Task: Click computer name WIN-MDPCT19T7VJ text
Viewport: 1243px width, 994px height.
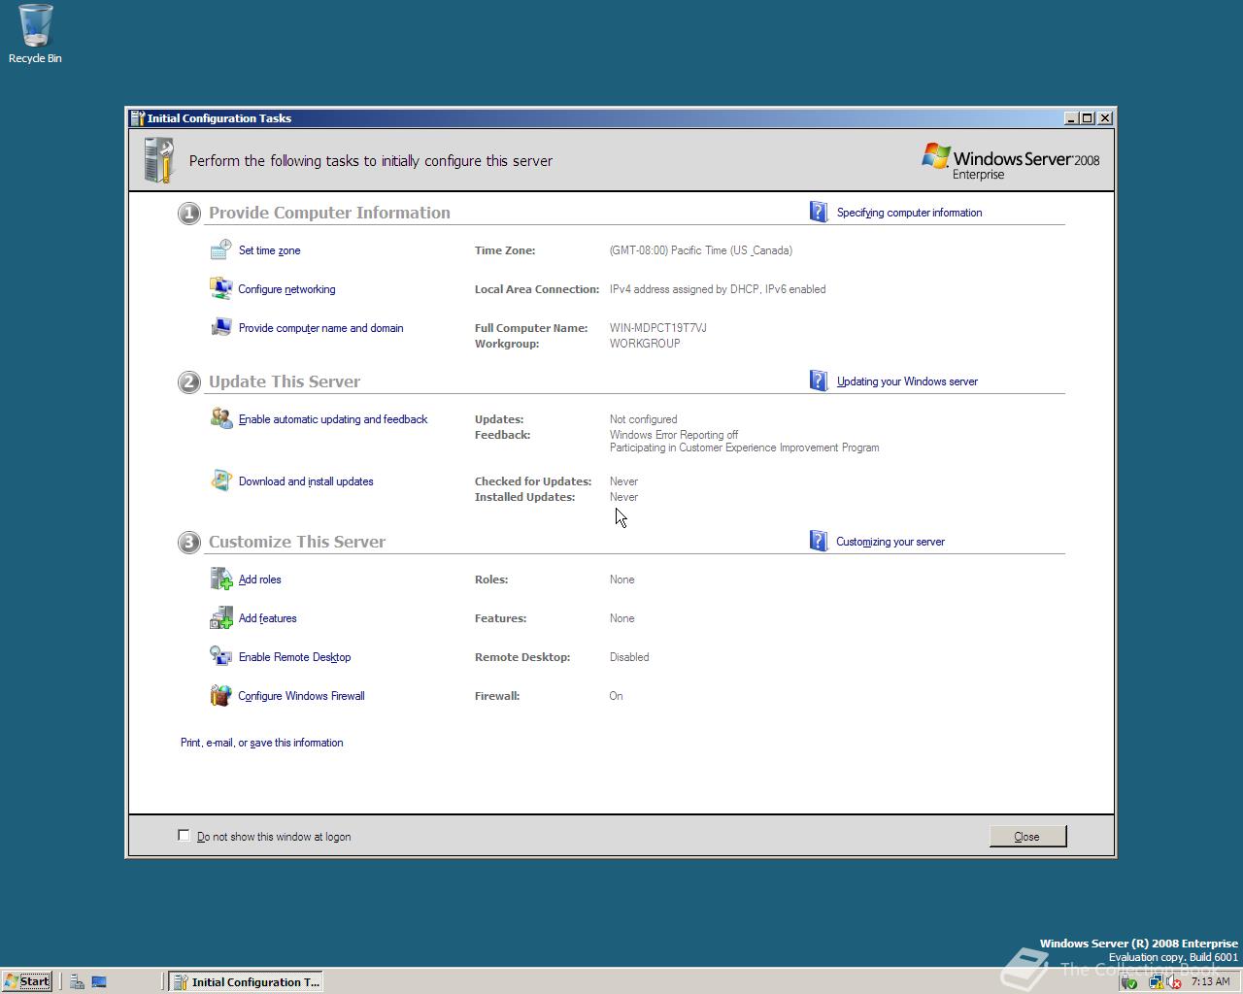Action: (x=657, y=328)
